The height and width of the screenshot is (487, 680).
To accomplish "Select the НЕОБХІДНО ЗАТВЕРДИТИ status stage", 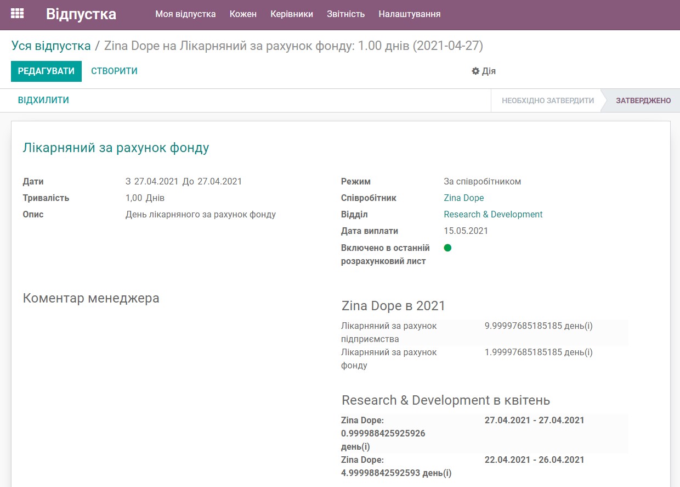I will (x=547, y=100).
